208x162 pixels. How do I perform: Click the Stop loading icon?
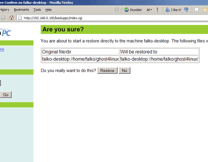[3, 18]
